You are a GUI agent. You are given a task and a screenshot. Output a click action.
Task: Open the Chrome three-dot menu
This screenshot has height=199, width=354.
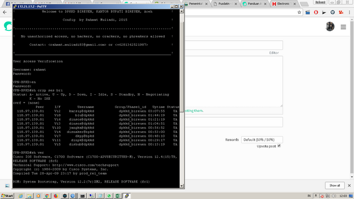[350, 12]
